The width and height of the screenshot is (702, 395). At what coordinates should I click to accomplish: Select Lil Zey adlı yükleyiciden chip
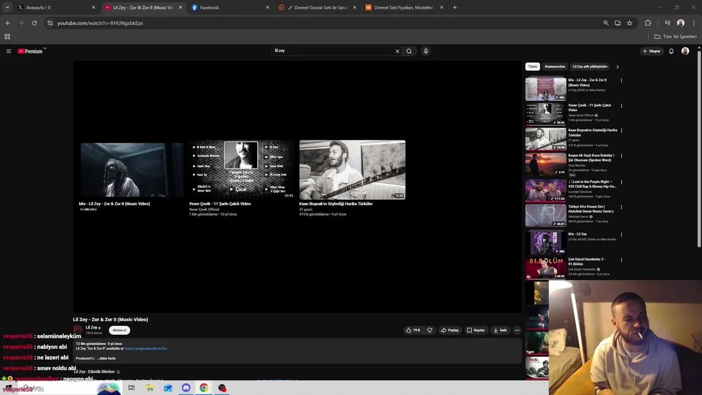(590, 66)
